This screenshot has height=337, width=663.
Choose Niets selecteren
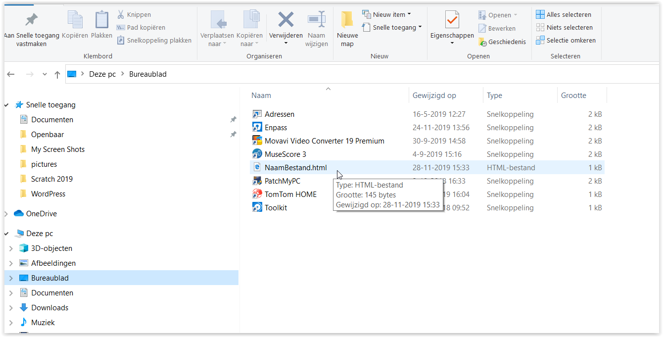click(x=564, y=28)
